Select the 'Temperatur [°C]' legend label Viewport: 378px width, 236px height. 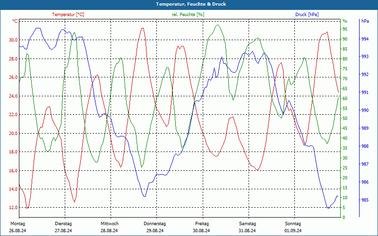(68, 15)
